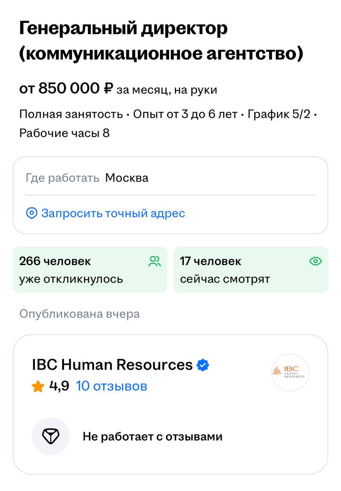This screenshot has height=491, width=341.
Task: Click the 'Полная занятость' job conditions line
Action: 71,114
